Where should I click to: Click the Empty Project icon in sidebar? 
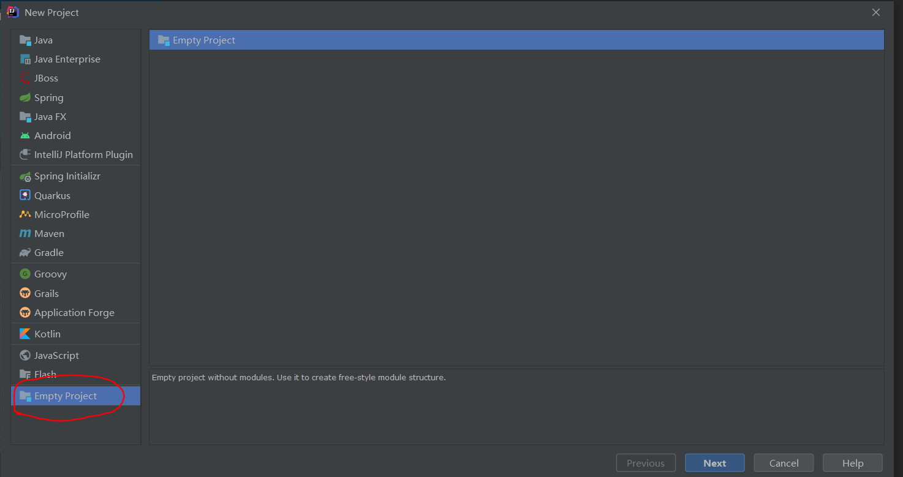(x=25, y=396)
